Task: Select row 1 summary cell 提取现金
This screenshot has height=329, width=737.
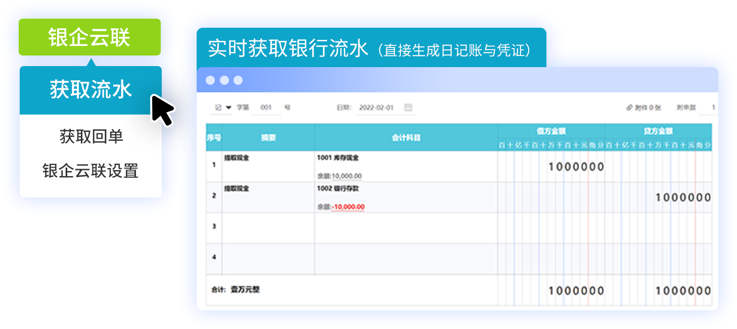Action: [x=268, y=167]
